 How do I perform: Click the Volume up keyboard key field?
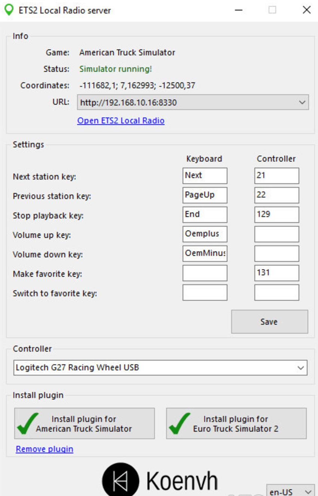(205, 234)
